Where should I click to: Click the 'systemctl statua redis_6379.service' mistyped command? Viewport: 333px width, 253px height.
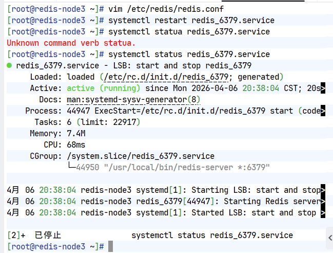point(189,32)
